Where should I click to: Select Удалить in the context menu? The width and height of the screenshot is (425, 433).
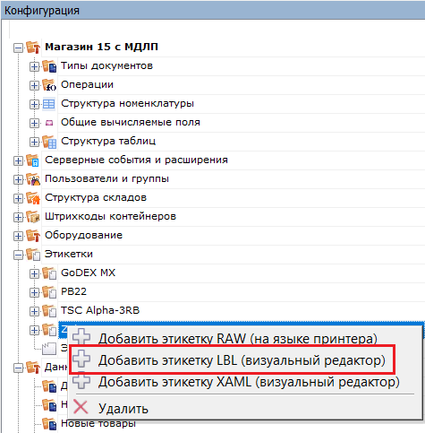(x=123, y=409)
